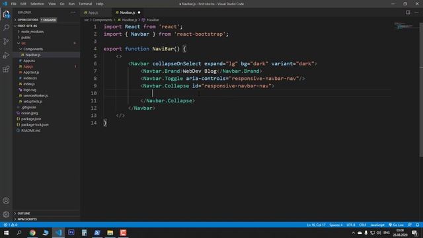Screen dimensions: 423x238
Task: Open the Help menu
Action: 100,4
